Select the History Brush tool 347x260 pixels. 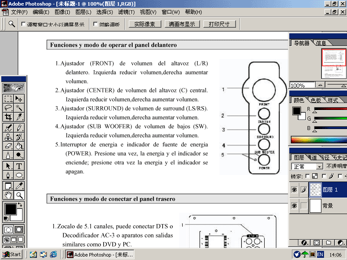pyautogui.click(x=19, y=137)
